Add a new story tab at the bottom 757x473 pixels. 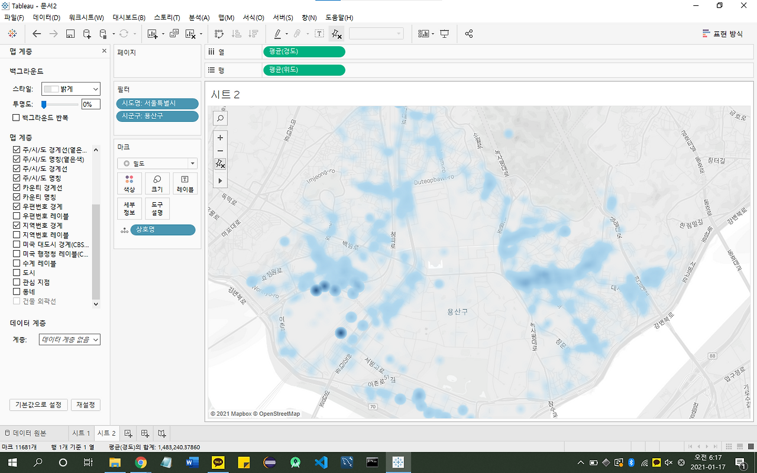tap(161, 433)
